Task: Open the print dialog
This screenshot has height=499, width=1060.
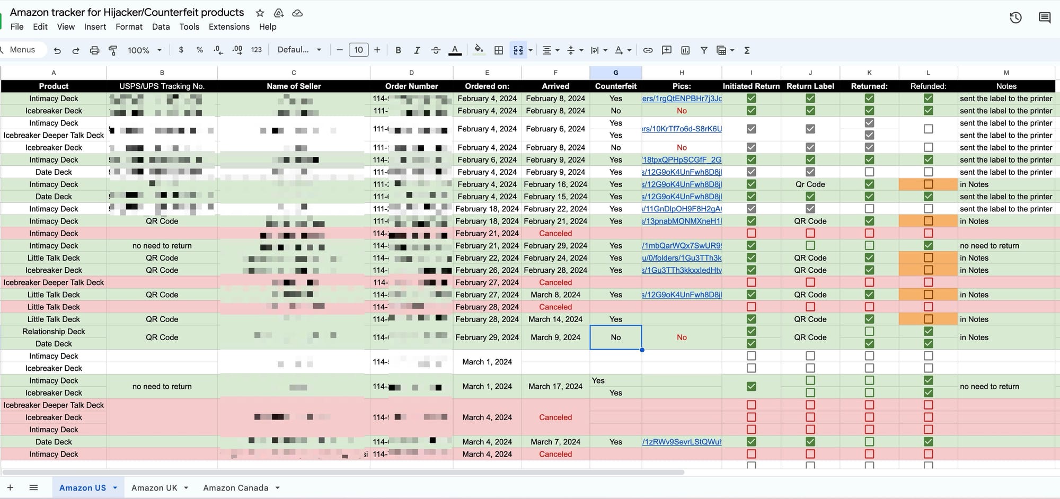Action: [94, 50]
